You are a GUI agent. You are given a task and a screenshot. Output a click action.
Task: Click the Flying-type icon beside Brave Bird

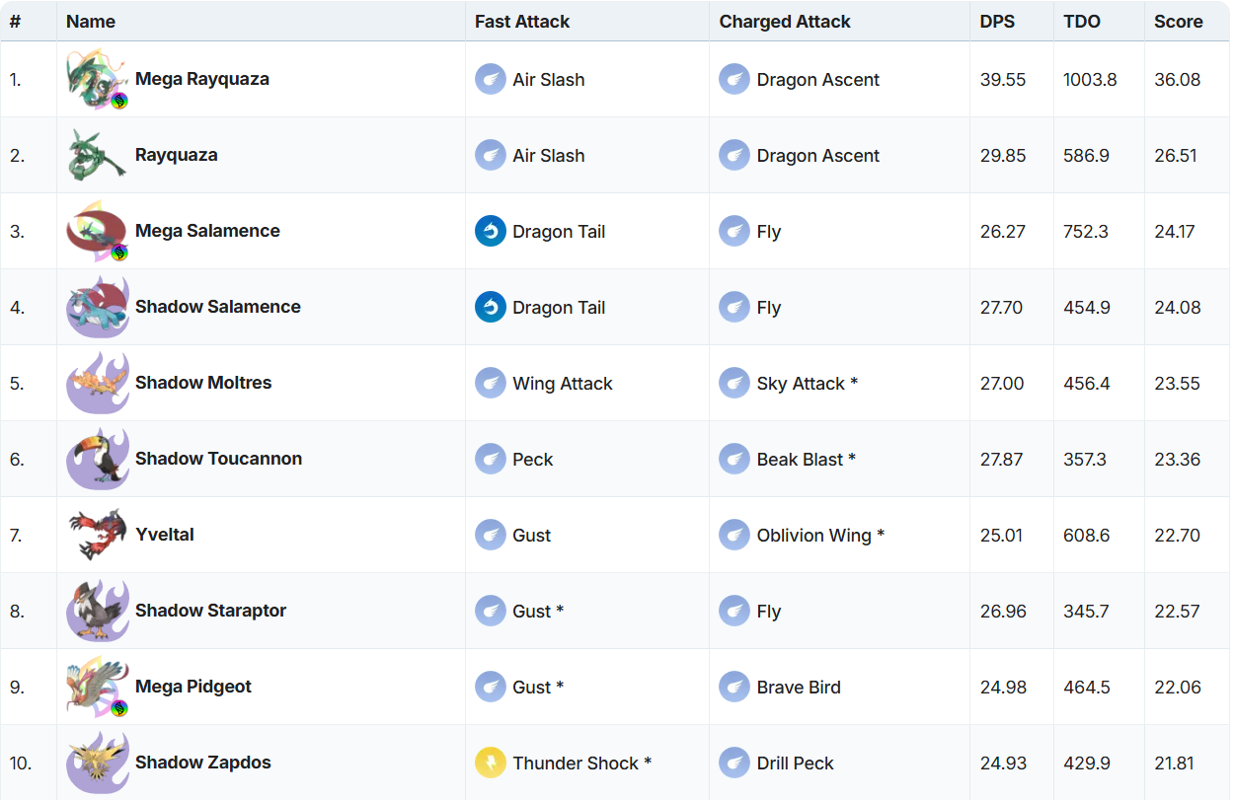click(733, 687)
